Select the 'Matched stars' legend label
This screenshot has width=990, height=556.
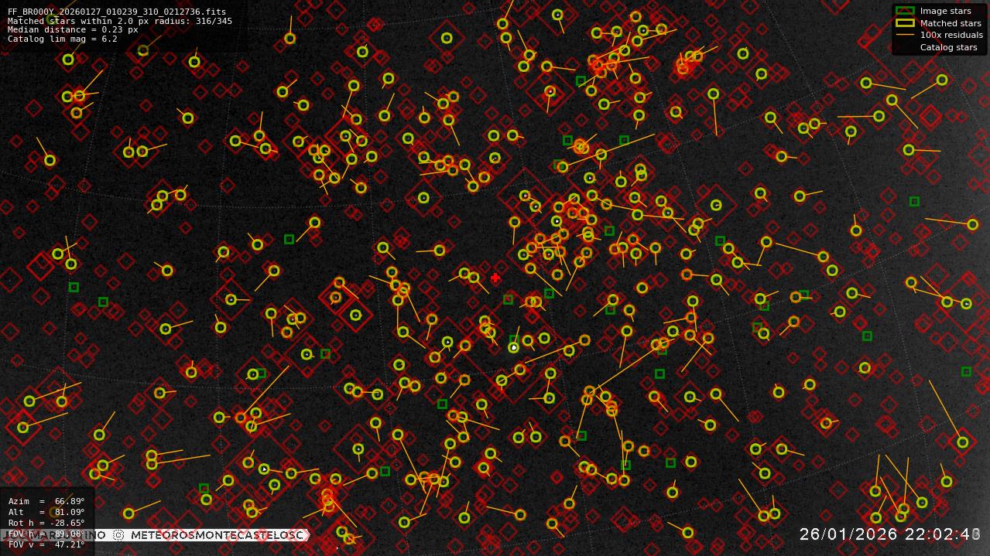pyautogui.click(x=951, y=23)
